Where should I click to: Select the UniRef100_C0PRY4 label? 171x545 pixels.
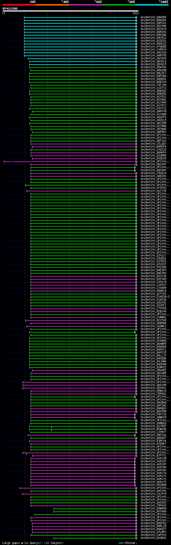pyautogui.click(x=153, y=49)
